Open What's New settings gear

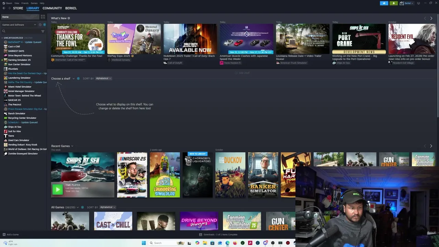[69, 18]
